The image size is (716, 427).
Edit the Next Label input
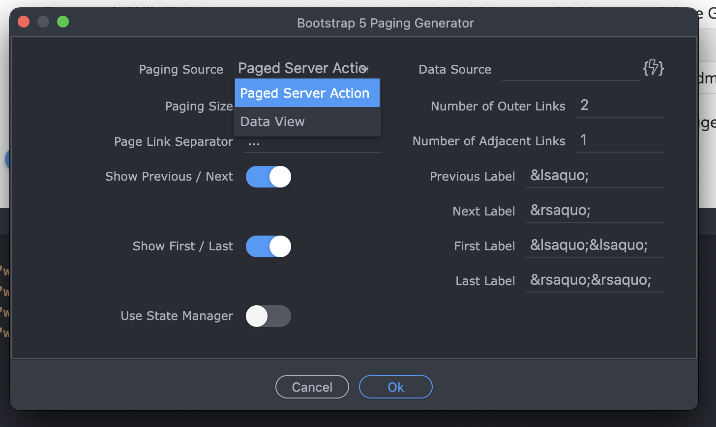(x=595, y=210)
